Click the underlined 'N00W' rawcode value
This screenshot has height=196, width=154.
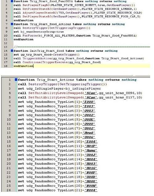click(x=91, y=186)
